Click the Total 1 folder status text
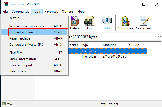The height and width of the screenshot is (107, 162). 109,104
